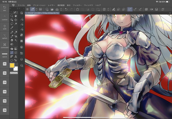Open the アニメーション menu
This screenshot has height=119, width=172.
[x=39, y=5]
